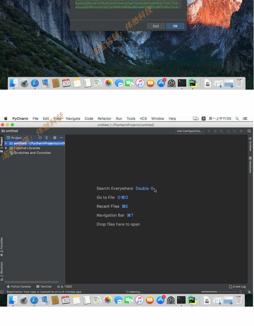Open the Project view dropdown
The height and width of the screenshot is (326, 254).
coord(16,138)
